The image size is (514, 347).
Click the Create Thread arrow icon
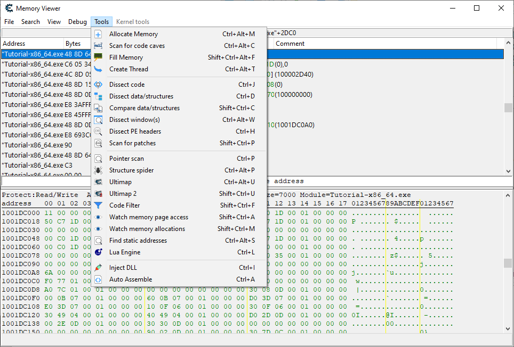pos(98,69)
